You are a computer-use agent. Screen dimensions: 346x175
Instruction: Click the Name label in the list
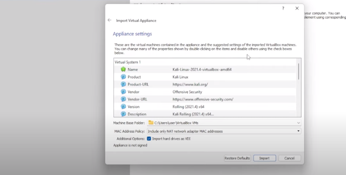(133, 69)
